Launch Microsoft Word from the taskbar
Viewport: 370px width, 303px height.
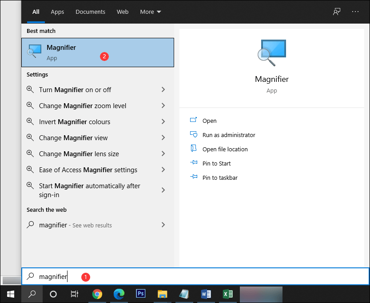[x=206, y=294]
